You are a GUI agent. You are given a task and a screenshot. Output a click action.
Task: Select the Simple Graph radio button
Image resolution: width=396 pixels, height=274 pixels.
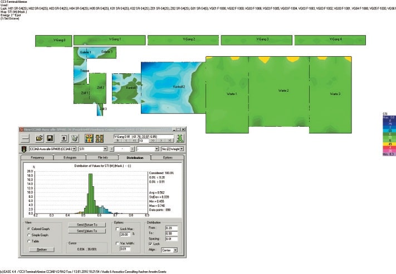(28, 235)
